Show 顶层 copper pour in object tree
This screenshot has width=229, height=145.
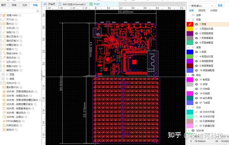click(x=7, y=75)
